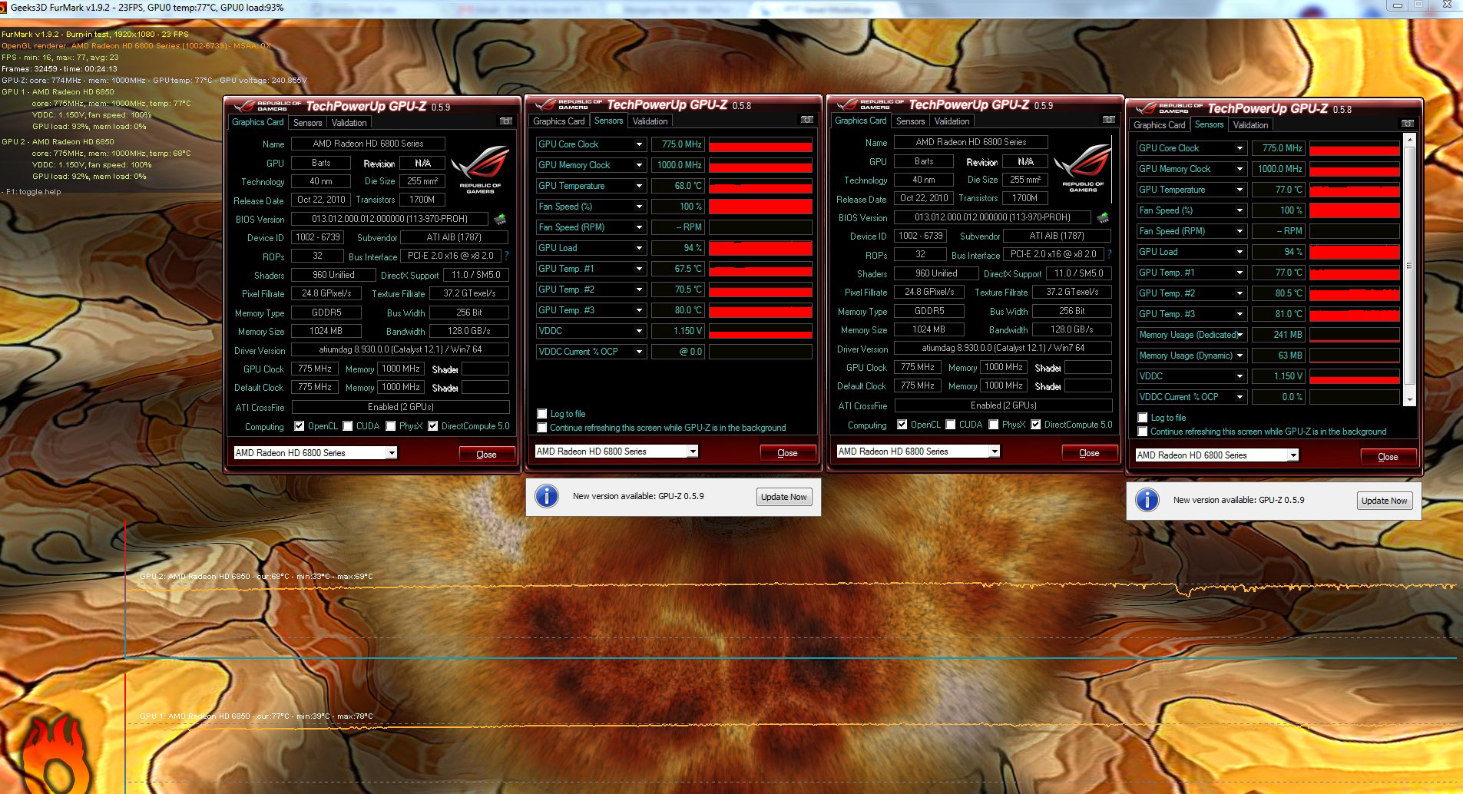The image size is (1463, 794).
Task: Click the camera icon in rightmost GPU-Z window
Action: coord(1407,124)
